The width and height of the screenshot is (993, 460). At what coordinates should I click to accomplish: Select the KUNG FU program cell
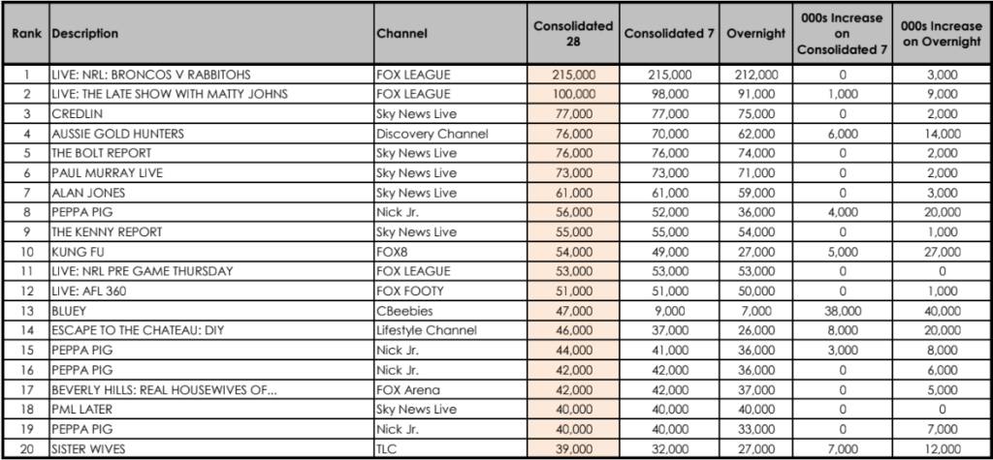pyautogui.click(x=211, y=252)
